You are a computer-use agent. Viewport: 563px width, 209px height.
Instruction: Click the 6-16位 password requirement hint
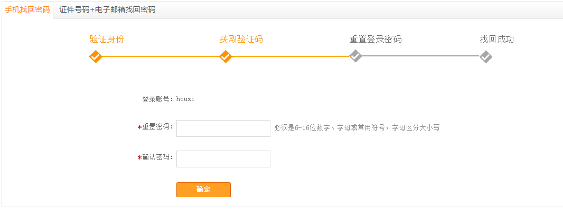pos(357,127)
